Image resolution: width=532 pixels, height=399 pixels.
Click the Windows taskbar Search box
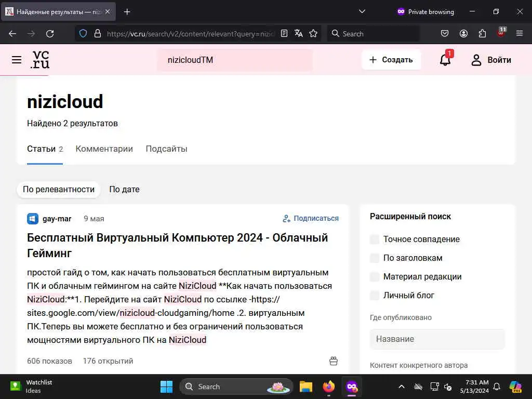click(236, 387)
